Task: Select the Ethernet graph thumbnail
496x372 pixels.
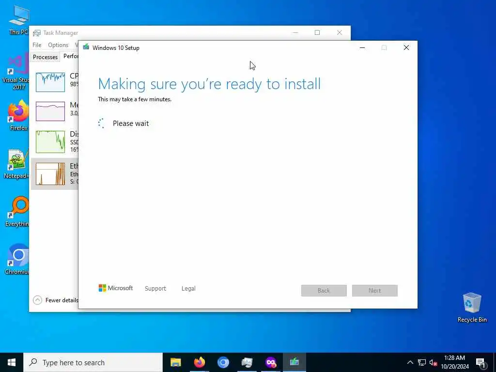Action: [x=50, y=174]
